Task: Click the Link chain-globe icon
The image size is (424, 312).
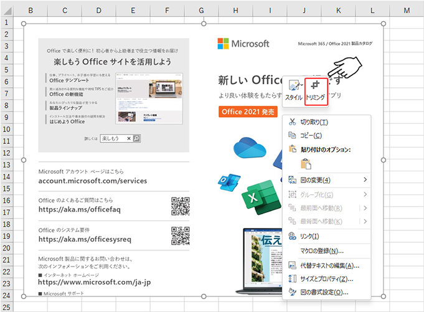Action: tap(292, 236)
